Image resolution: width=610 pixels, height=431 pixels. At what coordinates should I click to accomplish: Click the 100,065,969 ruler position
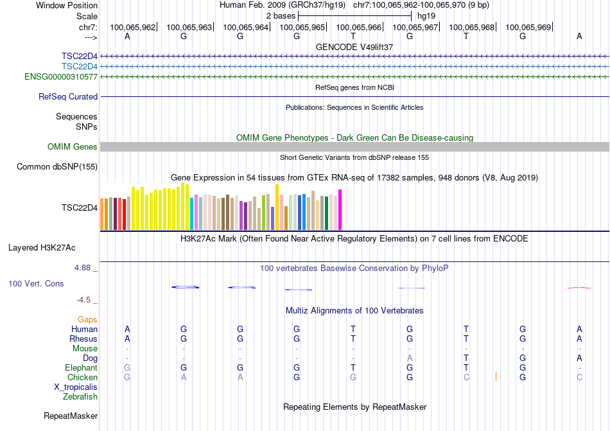528,27
